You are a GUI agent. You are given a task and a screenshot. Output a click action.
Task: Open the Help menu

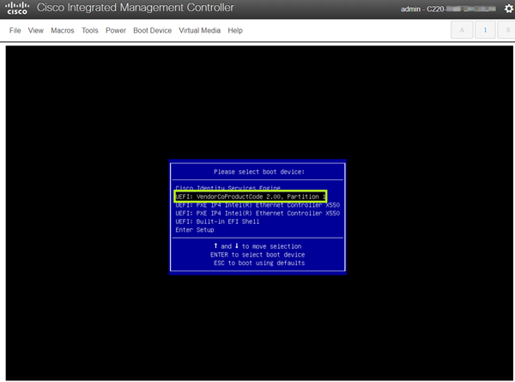click(x=235, y=31)
